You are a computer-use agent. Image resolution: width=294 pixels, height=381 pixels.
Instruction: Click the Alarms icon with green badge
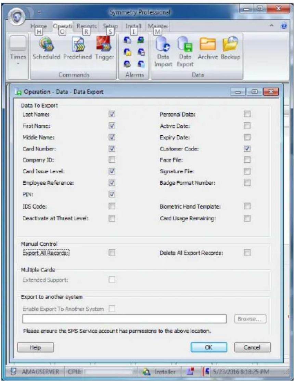coord(141,40)
